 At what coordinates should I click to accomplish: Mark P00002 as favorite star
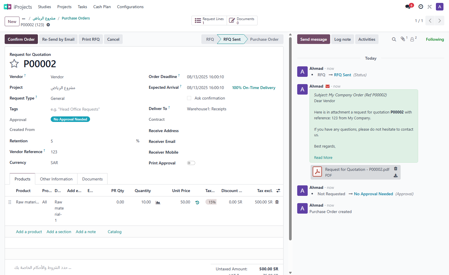14,63
